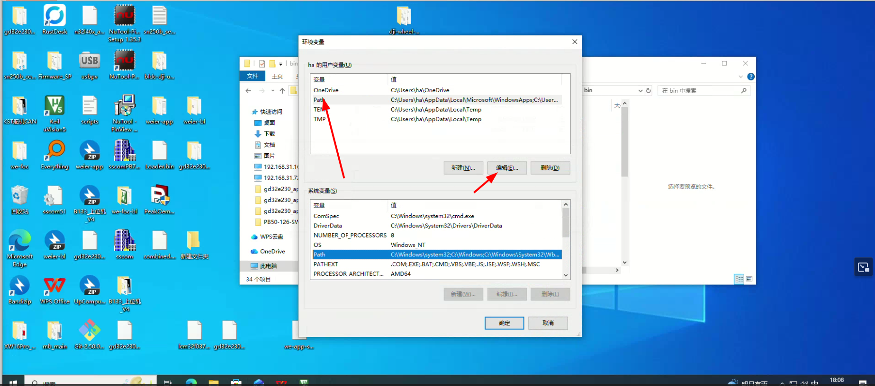Expand the ribbon with the chevron
Screen dimensions: 875x386
coord(740,77)
